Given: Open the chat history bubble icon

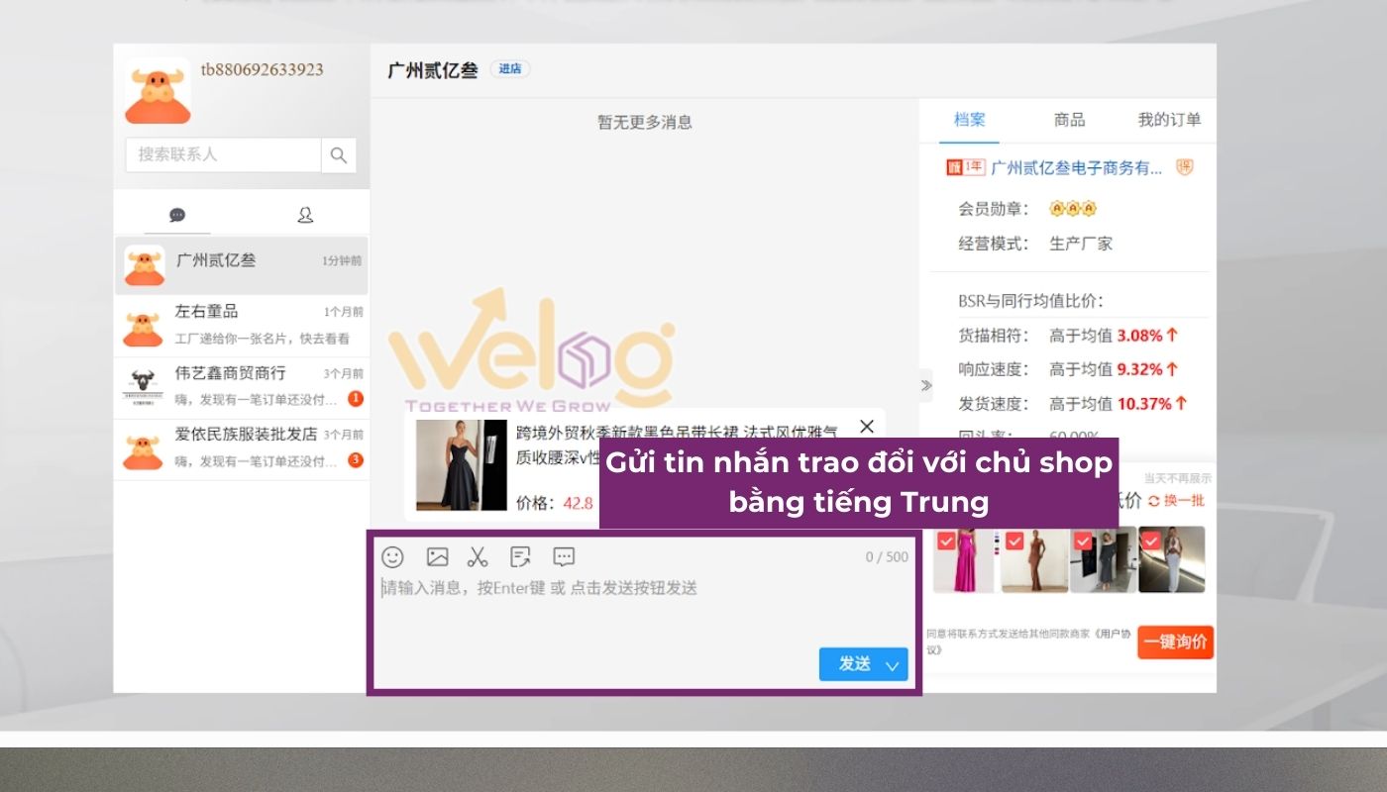Looking at the screenshot, I should tap(564, 556).
